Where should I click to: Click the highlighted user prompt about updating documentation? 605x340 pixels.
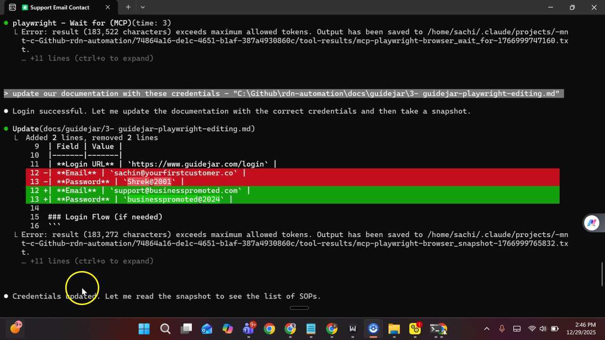point(284,93)
